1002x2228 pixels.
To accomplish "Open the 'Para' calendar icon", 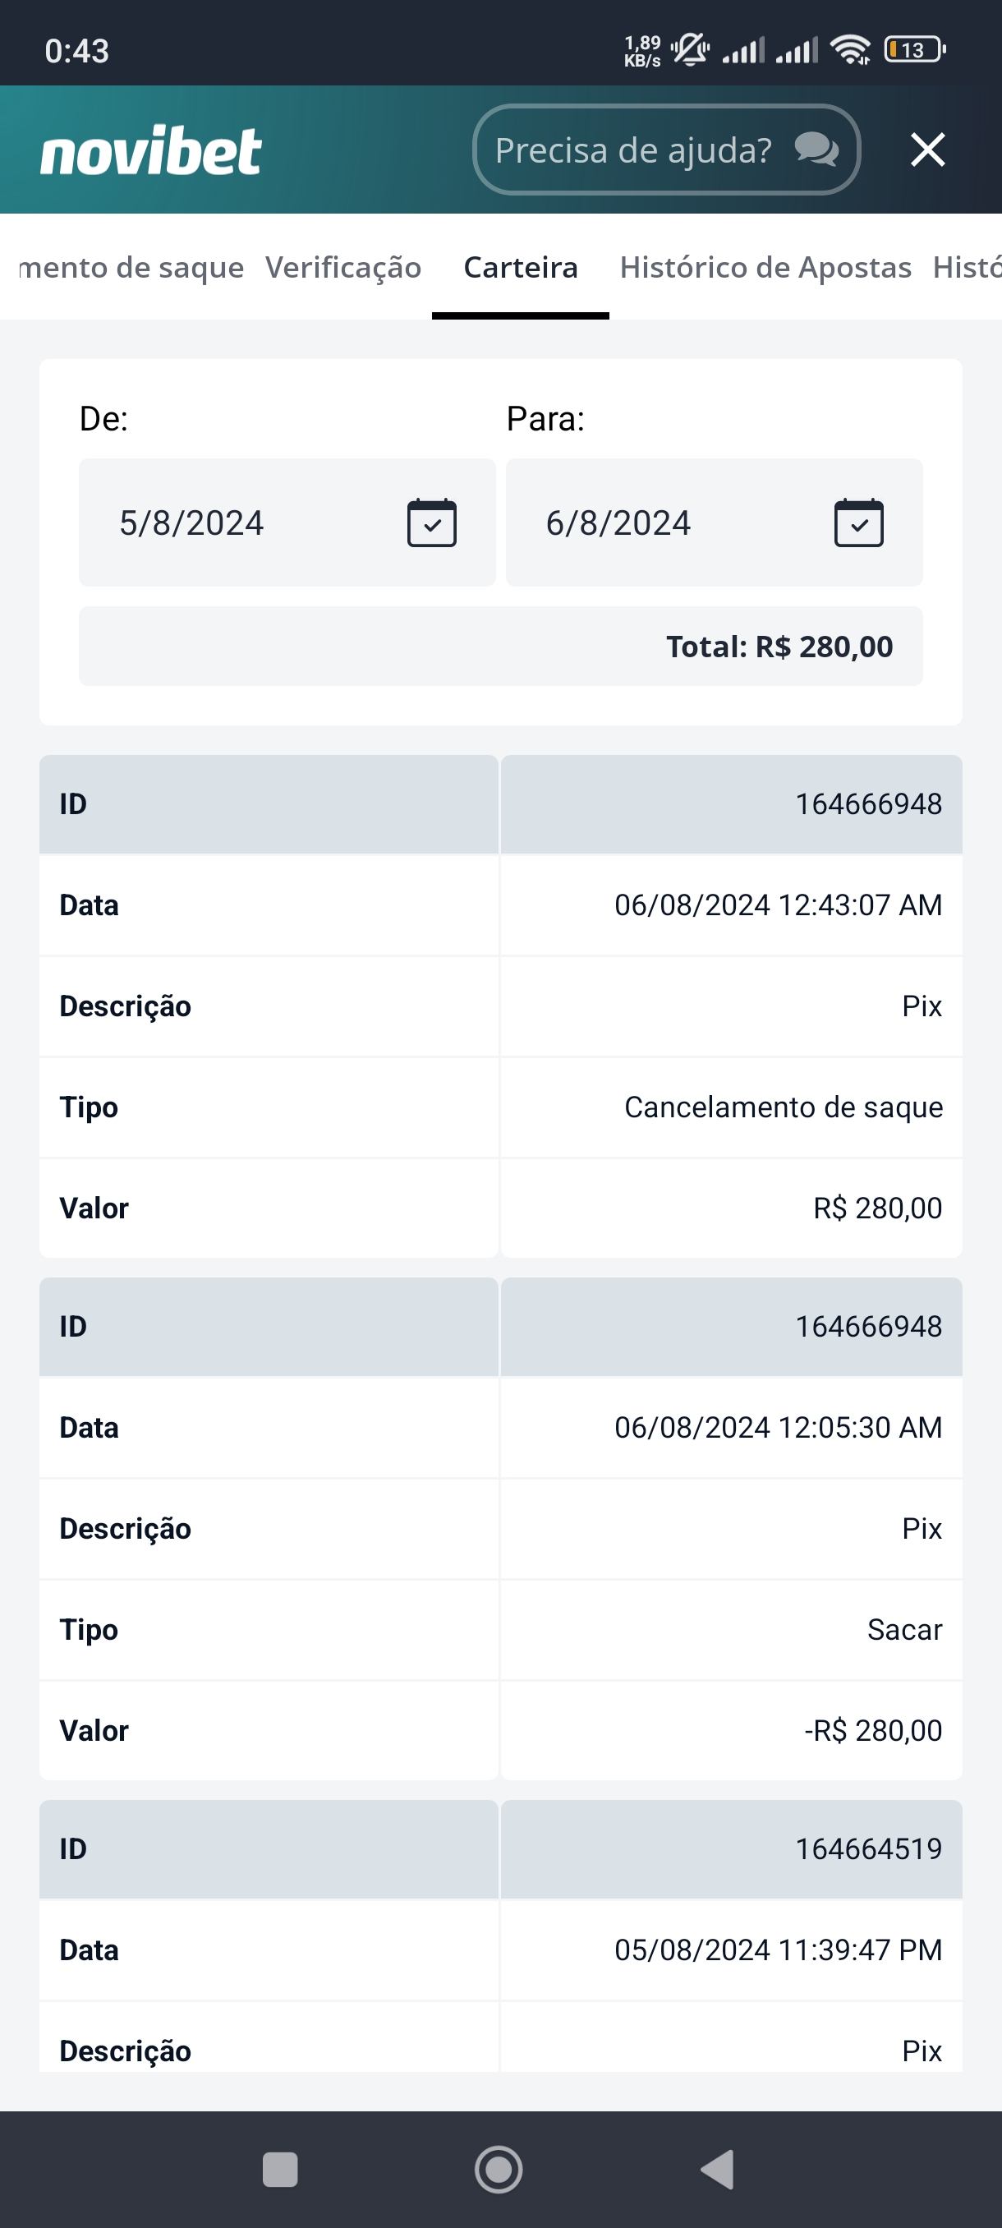I will pos(857,522).
